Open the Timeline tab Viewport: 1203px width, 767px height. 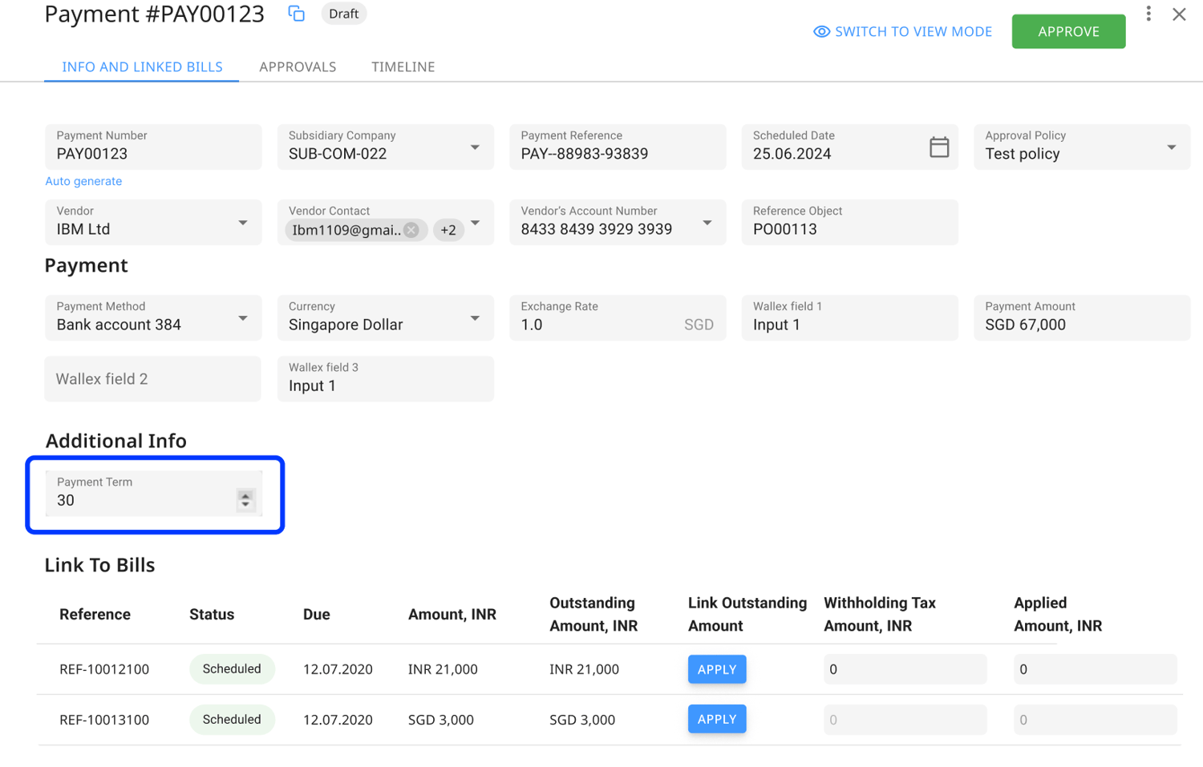pyautogui.click(x=403, y=67)
